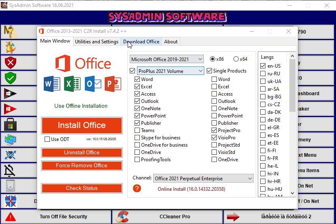336x224 pixels.
Task: Check the ProjectStd single product box
Action: [214, 145]
